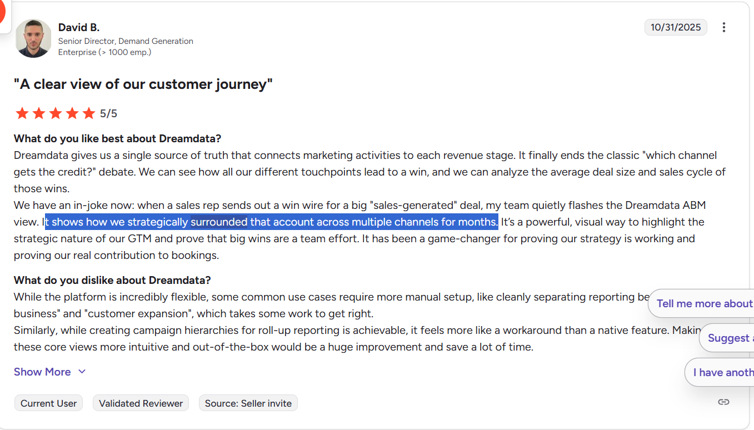Click the red notification element at top left
Screen dimensions: 754x430
tap(3, 11)
